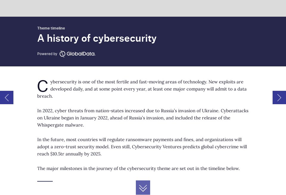Click the heading A history of cybersecurity
Image resolution: width=286 pixels, height=195 pixels.
coord(97,38)
